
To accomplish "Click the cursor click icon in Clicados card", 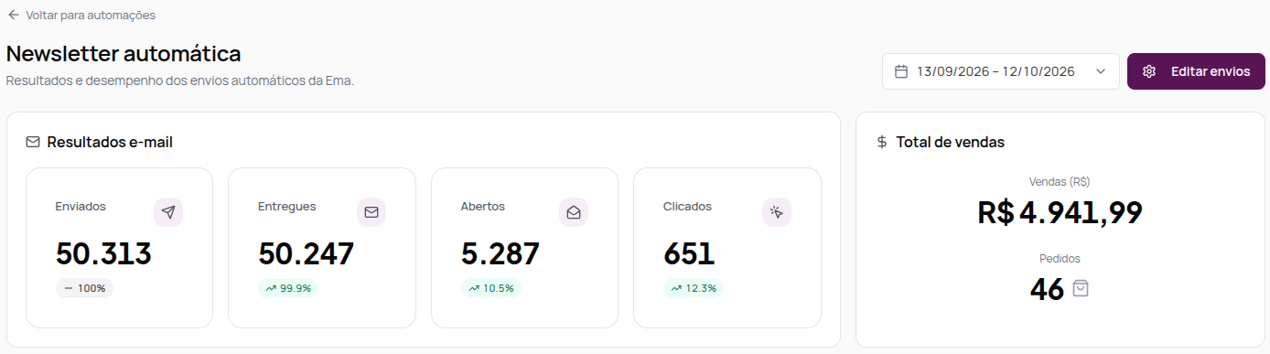I will pyautogui.click(x=777, y=212).
